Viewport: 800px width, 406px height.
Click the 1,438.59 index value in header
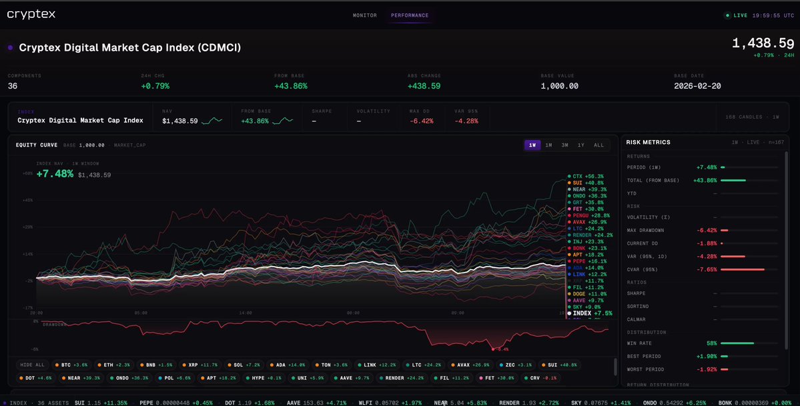[x=763, y=43]
